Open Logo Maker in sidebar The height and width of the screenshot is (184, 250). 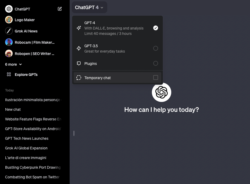point(25,20)
